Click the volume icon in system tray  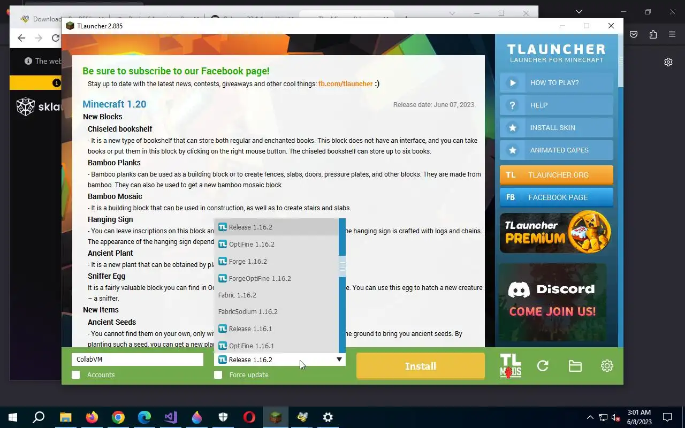616,417
